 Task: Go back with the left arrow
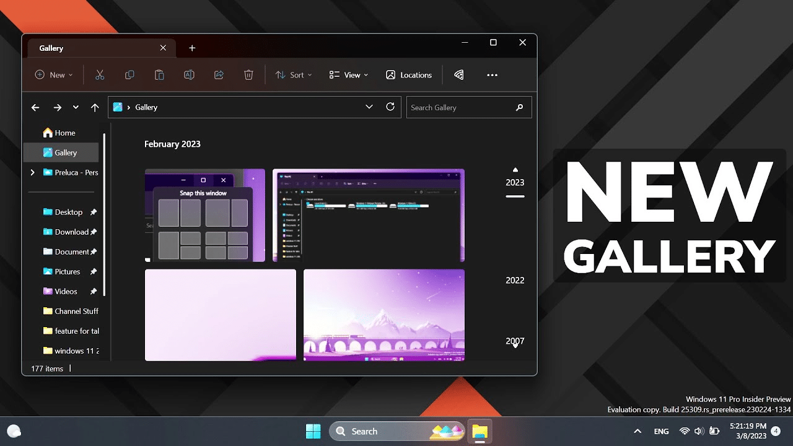point(35,107)
